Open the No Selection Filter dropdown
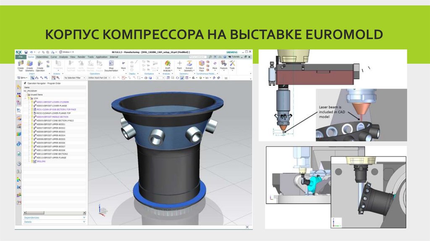The width and height of the screenshot is (430, 241). (75, 78)
